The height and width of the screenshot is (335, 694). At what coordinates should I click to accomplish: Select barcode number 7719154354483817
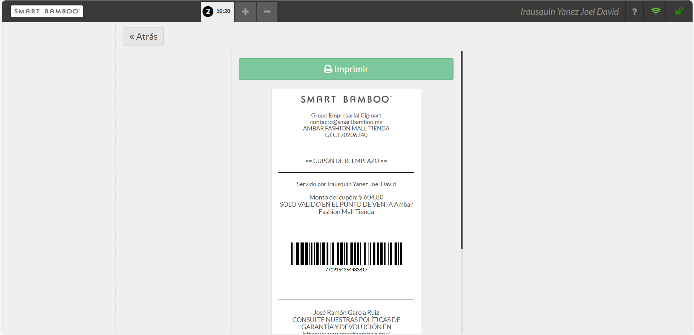[346, 270]
